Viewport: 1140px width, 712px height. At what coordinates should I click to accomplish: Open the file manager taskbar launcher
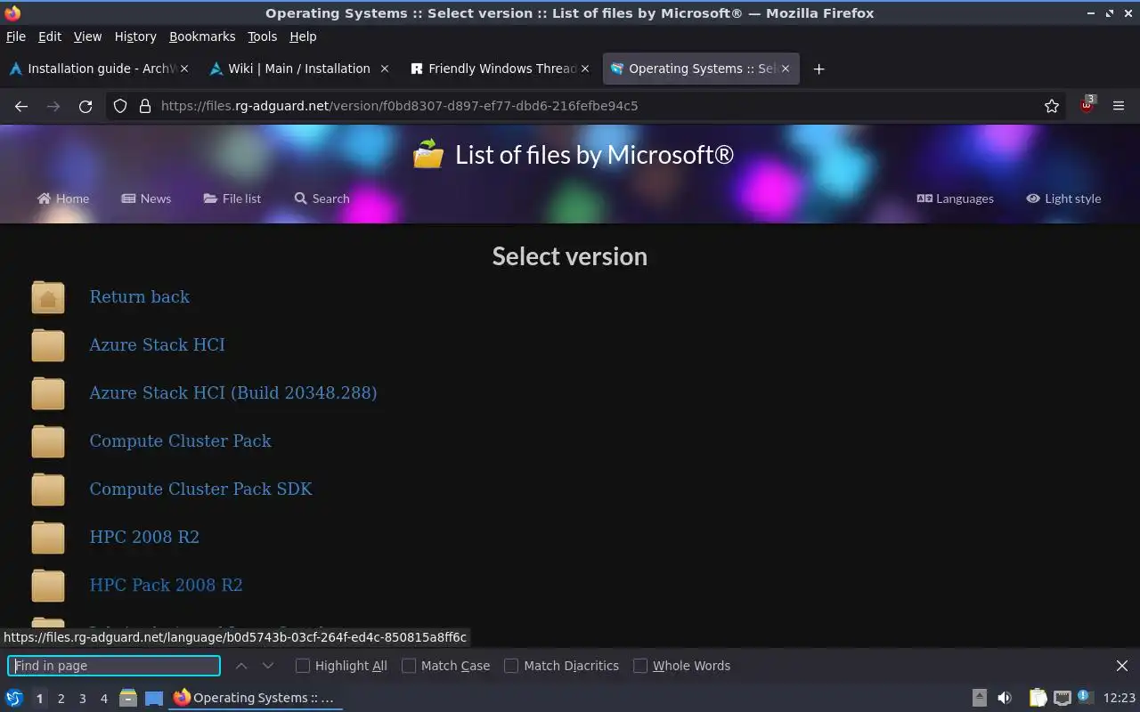click(128, 698)
